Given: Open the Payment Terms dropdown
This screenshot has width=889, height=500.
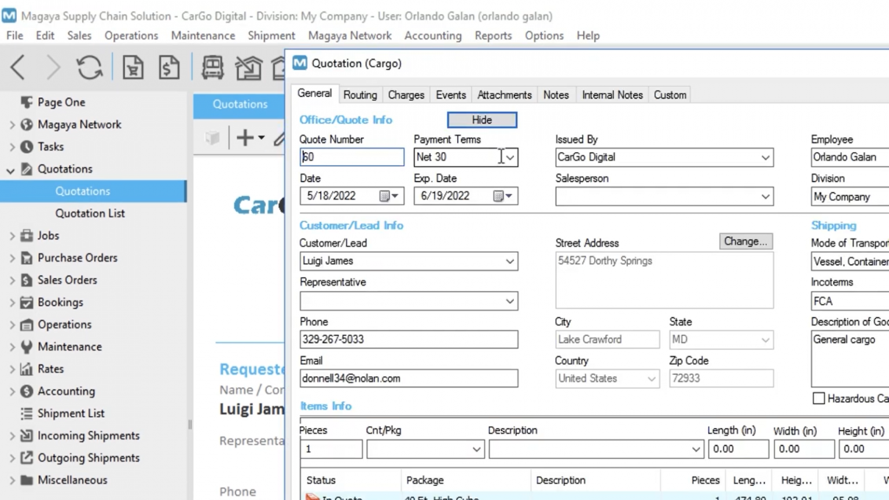Looking at the screenshot, I should click(509, 157).
